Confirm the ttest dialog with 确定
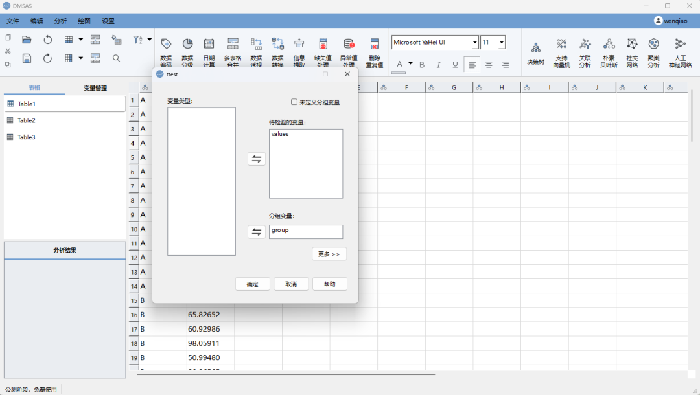Screen dimensions: 700x395 (x=252, y=284)
